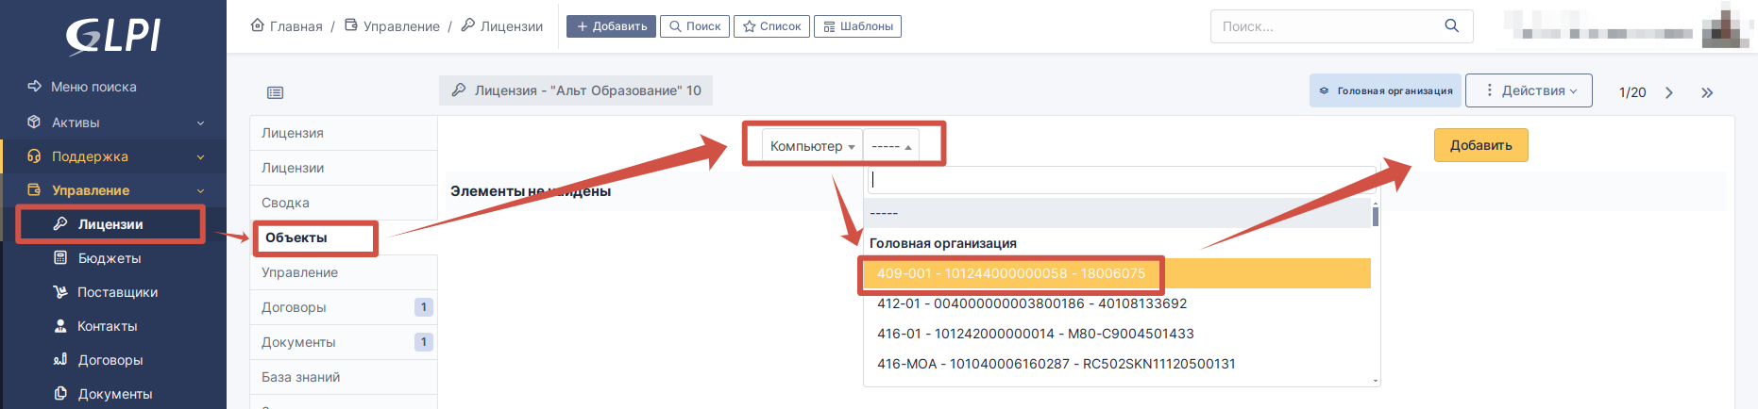Screen dimensions: 1758x409
Task: Click the Список toolbar button
Action: 771,26
